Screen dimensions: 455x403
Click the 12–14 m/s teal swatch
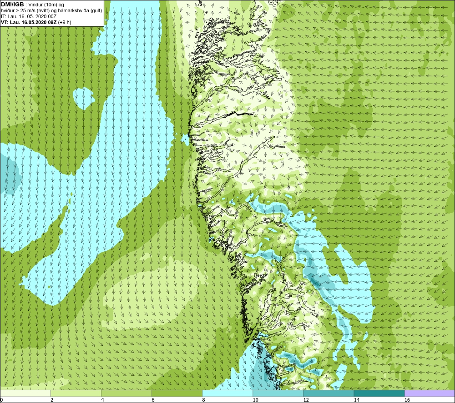click(x=329, y=393)
